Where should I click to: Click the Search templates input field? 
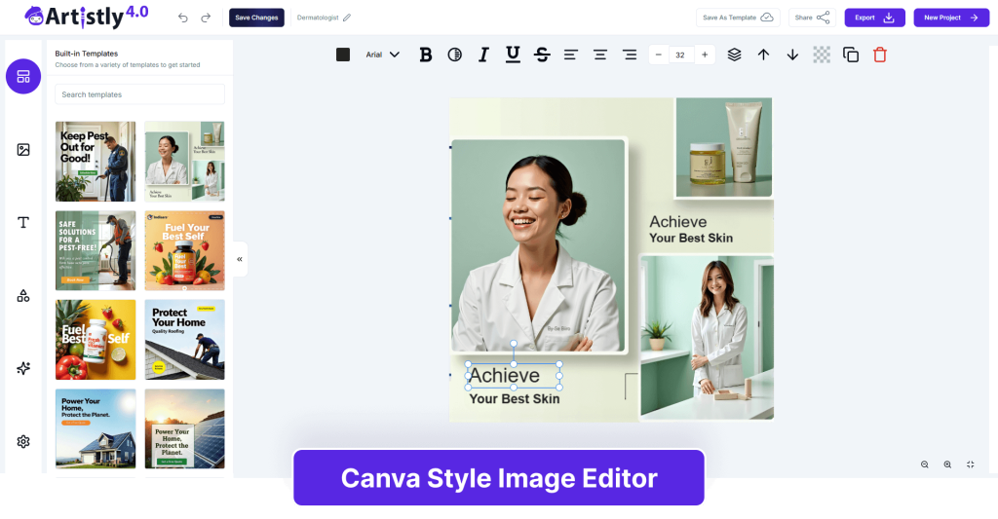click(x=139, y=94)
